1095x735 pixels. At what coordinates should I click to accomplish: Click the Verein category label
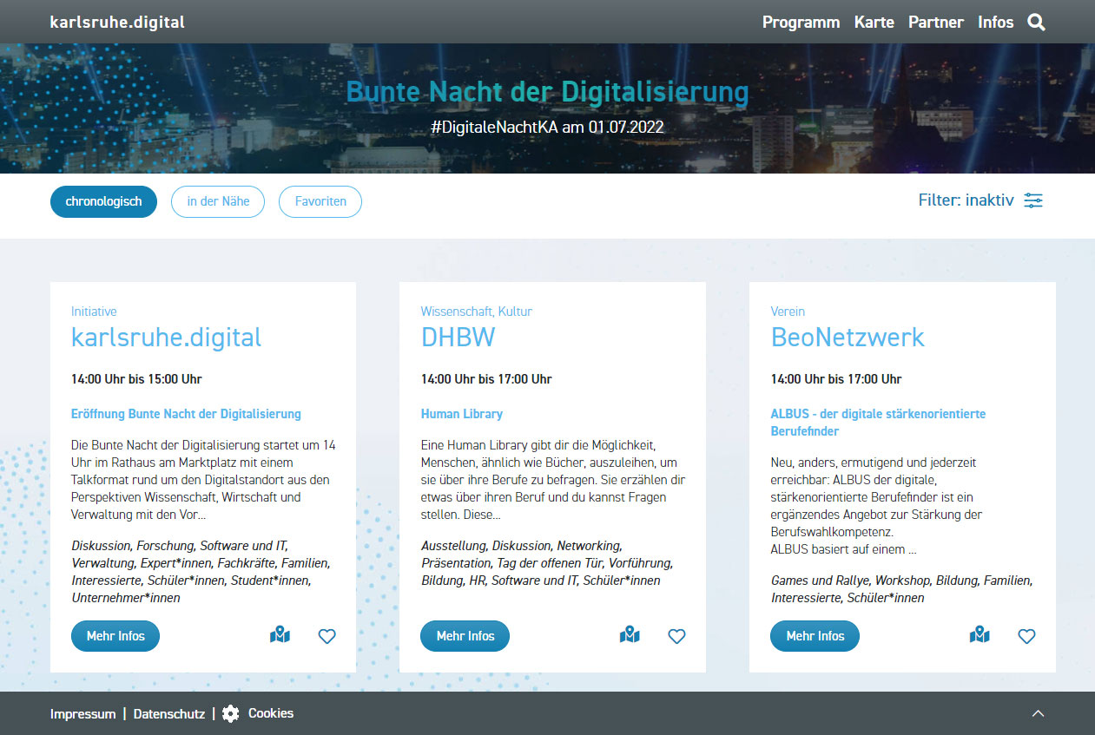tap(788, 312)
